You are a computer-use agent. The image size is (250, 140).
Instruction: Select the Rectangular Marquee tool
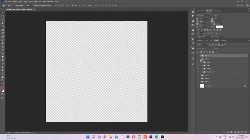coord(3,16)
